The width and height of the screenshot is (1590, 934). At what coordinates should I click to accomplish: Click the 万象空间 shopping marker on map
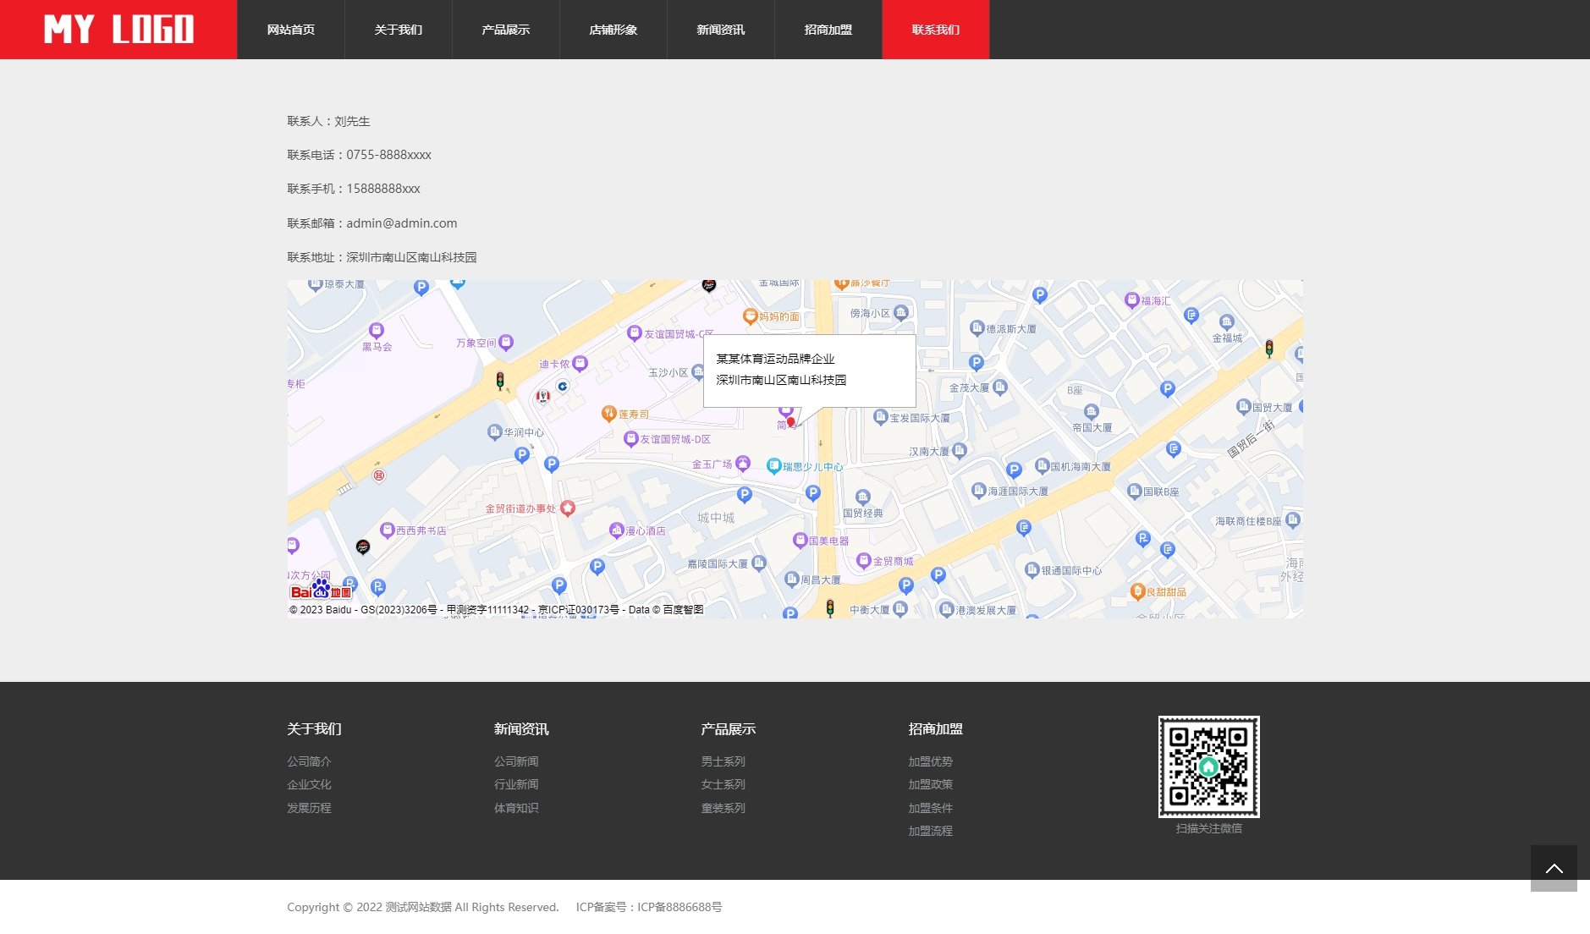[x=506, y=342]
